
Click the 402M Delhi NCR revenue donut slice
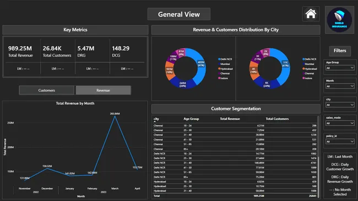point(201,64)
